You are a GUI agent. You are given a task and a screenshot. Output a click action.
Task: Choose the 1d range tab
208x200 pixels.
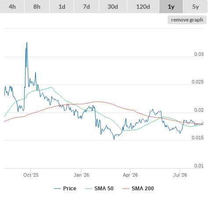coord(62,7)
